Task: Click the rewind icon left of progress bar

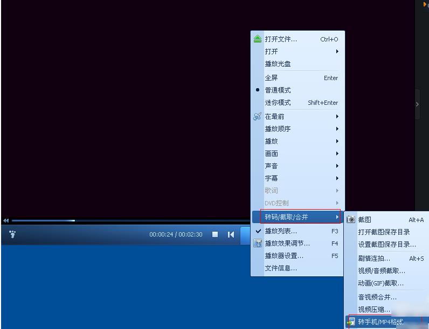Action: coord(6,220)
